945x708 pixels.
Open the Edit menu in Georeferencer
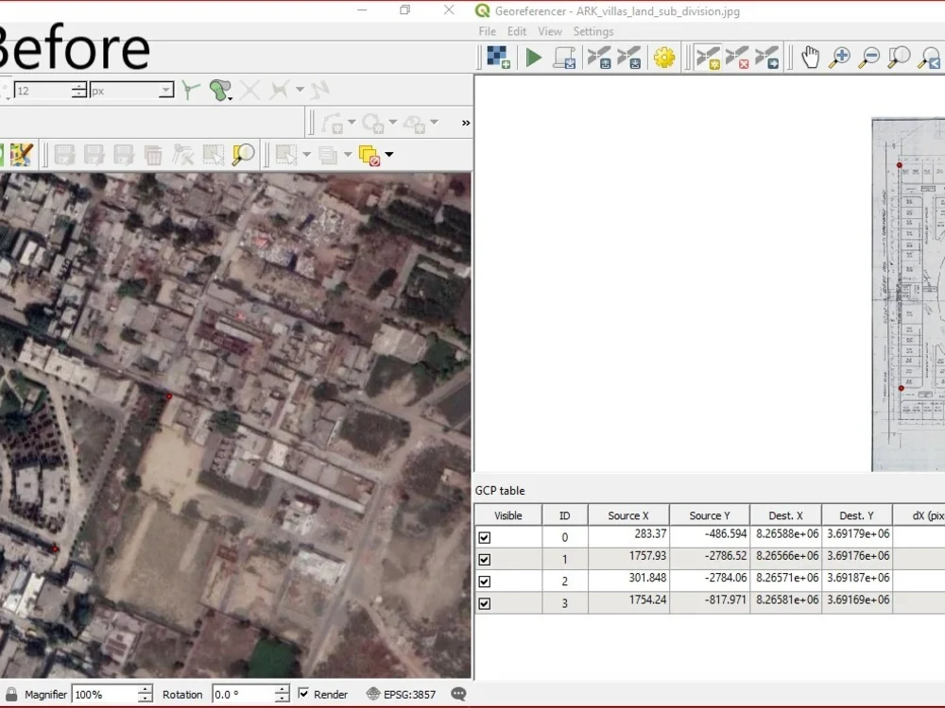517,31
